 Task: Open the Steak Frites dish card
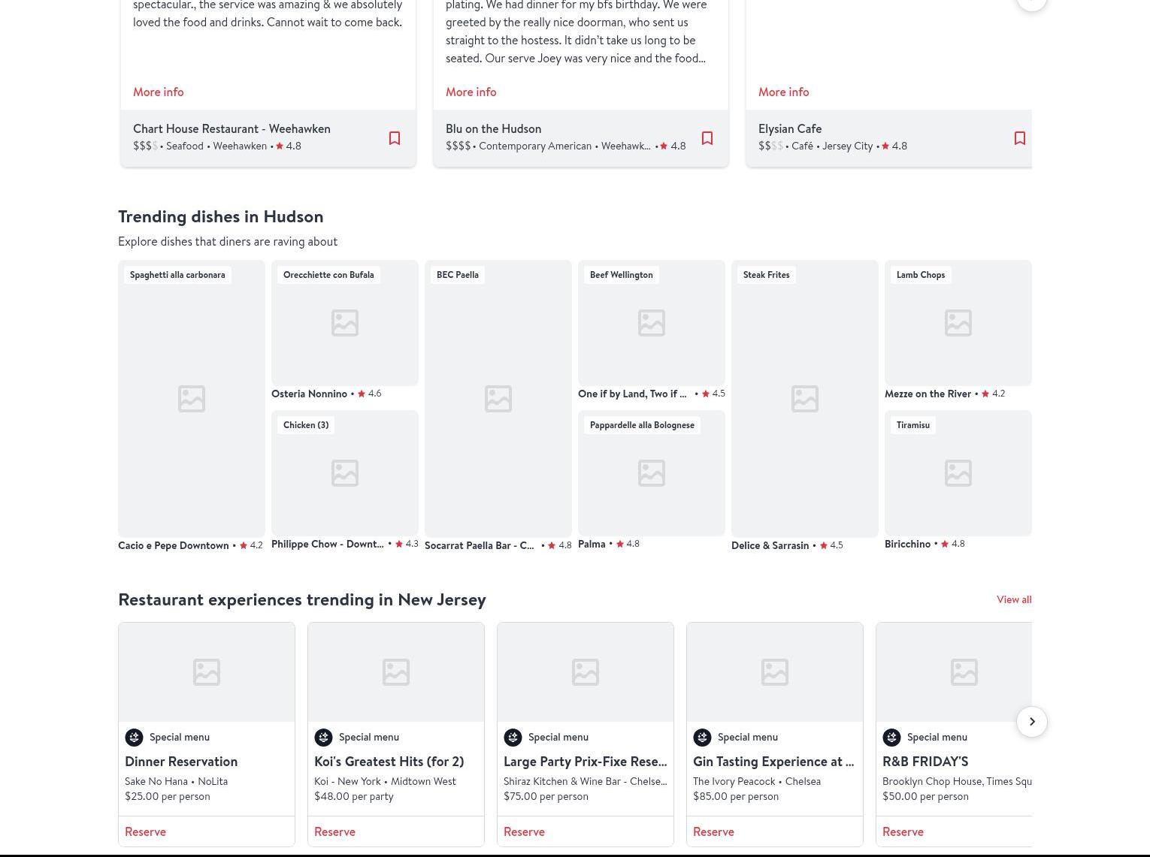click(804, 398)
